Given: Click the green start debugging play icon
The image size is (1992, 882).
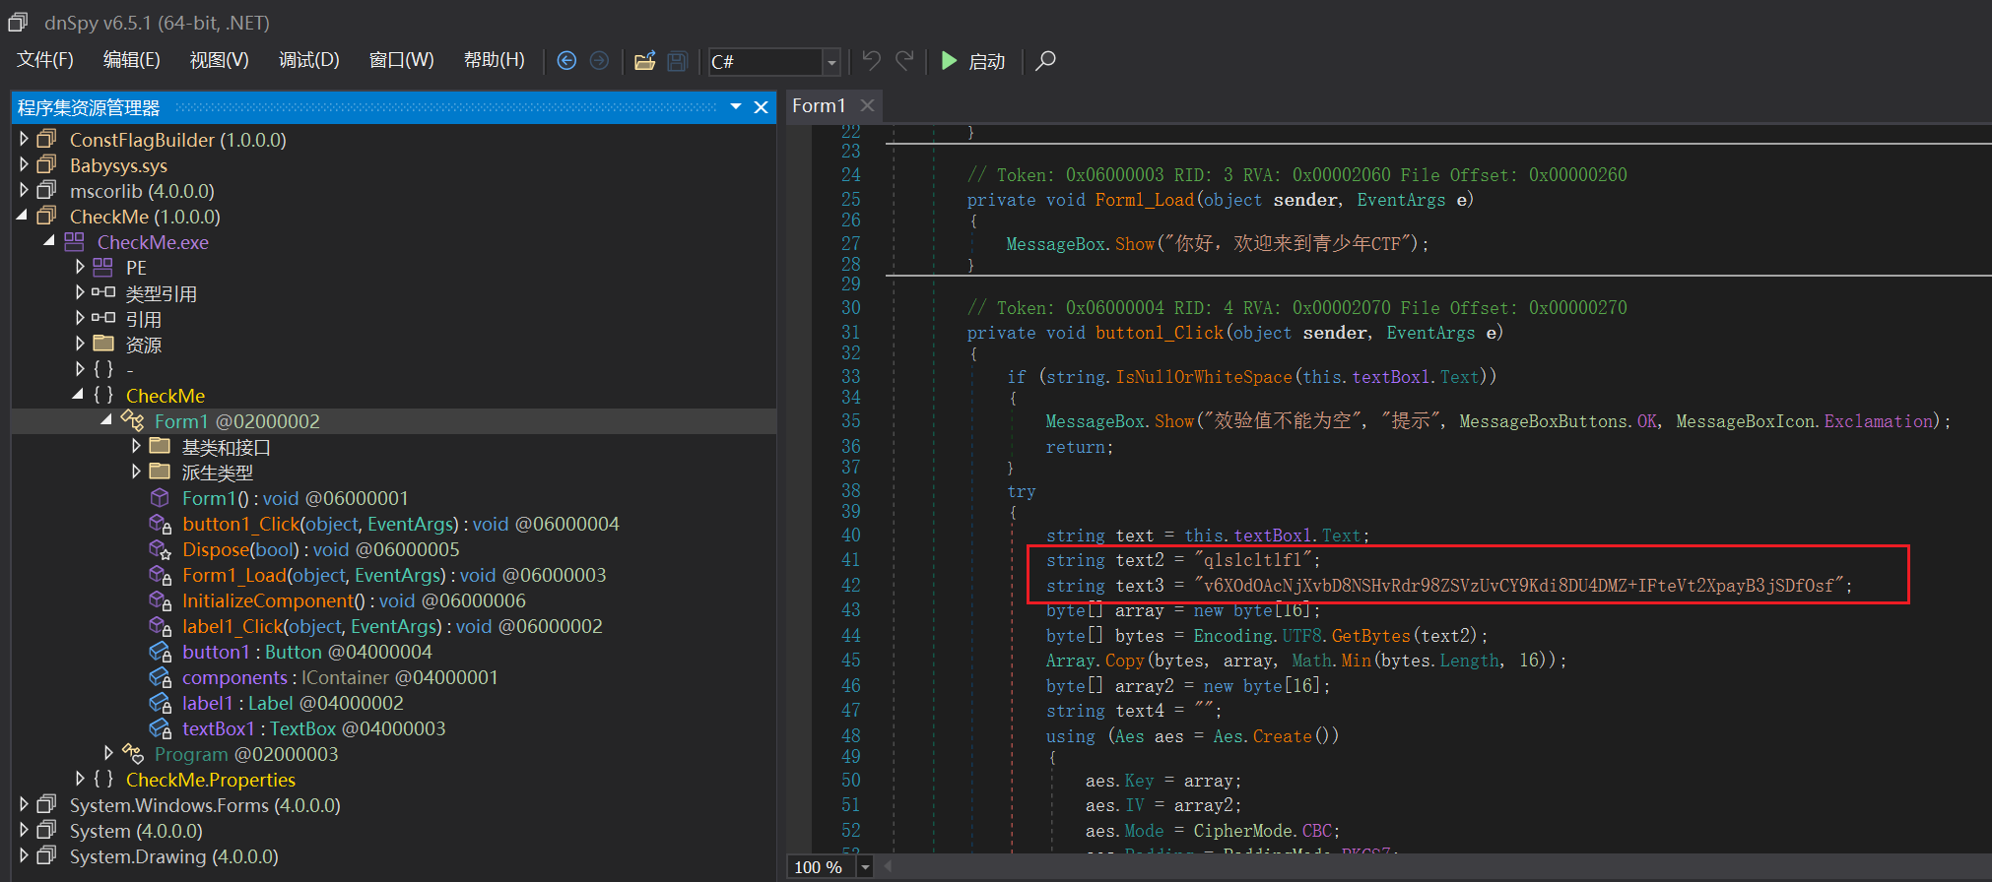Looking at the screenshot, I should [949, 61].
